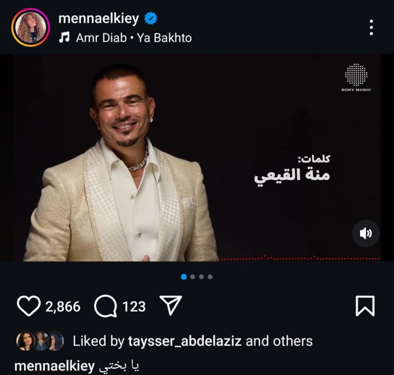Open the music note audio icon
The height and width of the screenshot is (375, 394).
pos(64,38)
